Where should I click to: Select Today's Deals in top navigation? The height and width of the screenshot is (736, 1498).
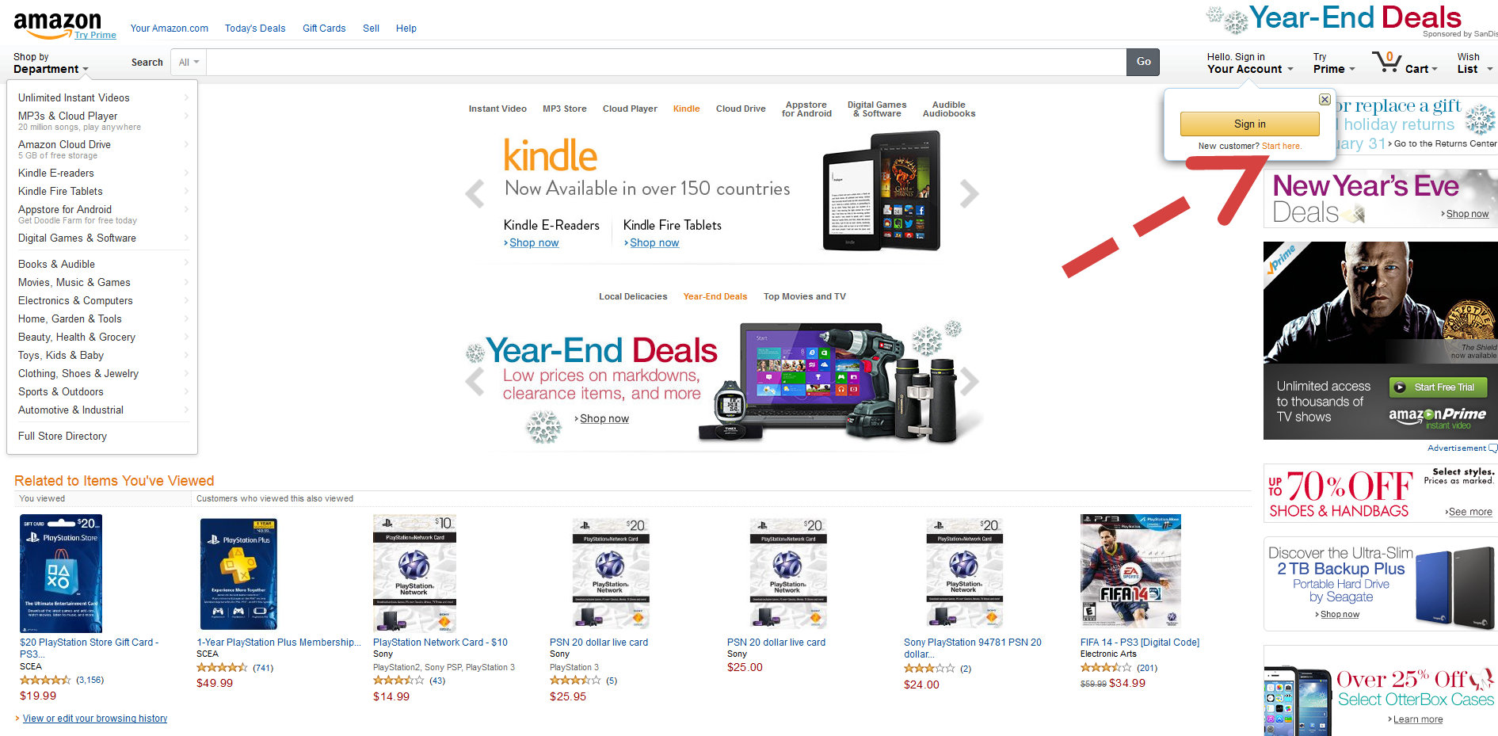255,29
